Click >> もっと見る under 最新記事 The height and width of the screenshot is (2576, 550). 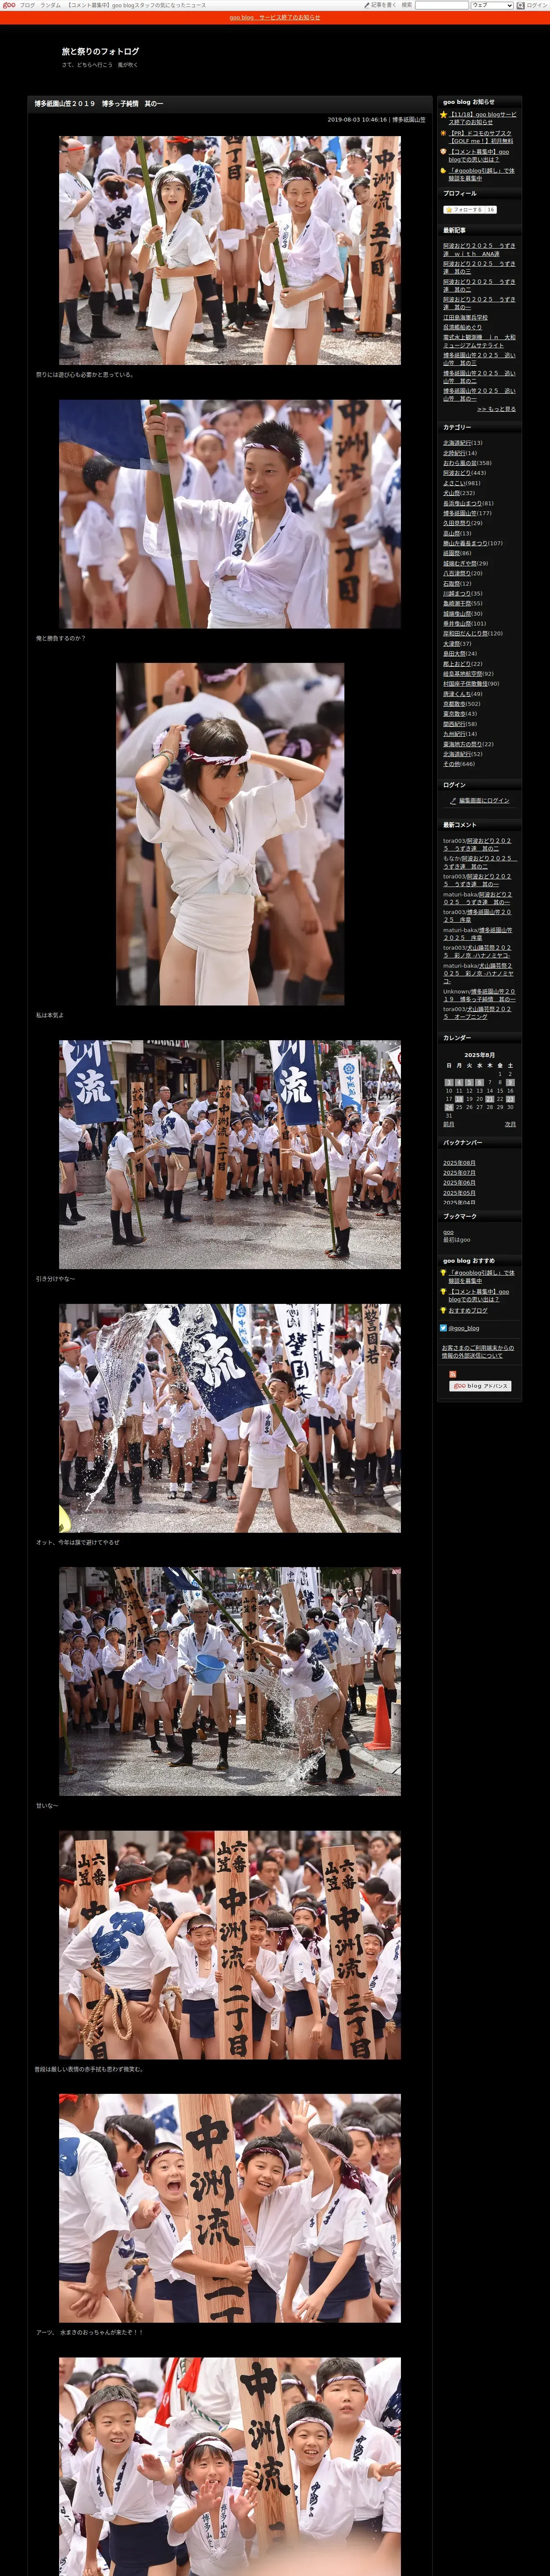pyautogui.click(x=496, y=409)
